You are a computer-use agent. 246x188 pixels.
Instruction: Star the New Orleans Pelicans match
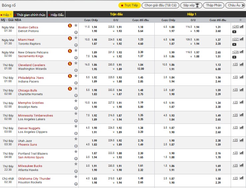point(76,50)
